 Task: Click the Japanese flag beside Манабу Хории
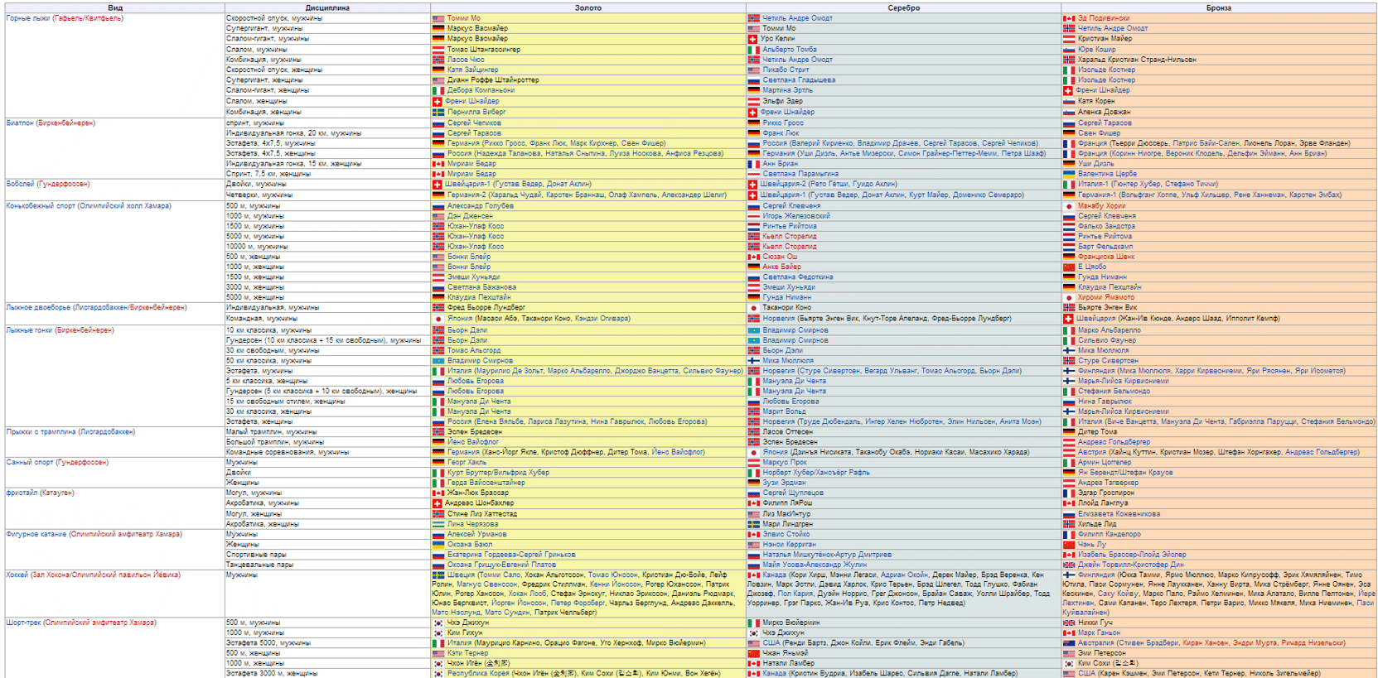click(x=1069, y=206)
